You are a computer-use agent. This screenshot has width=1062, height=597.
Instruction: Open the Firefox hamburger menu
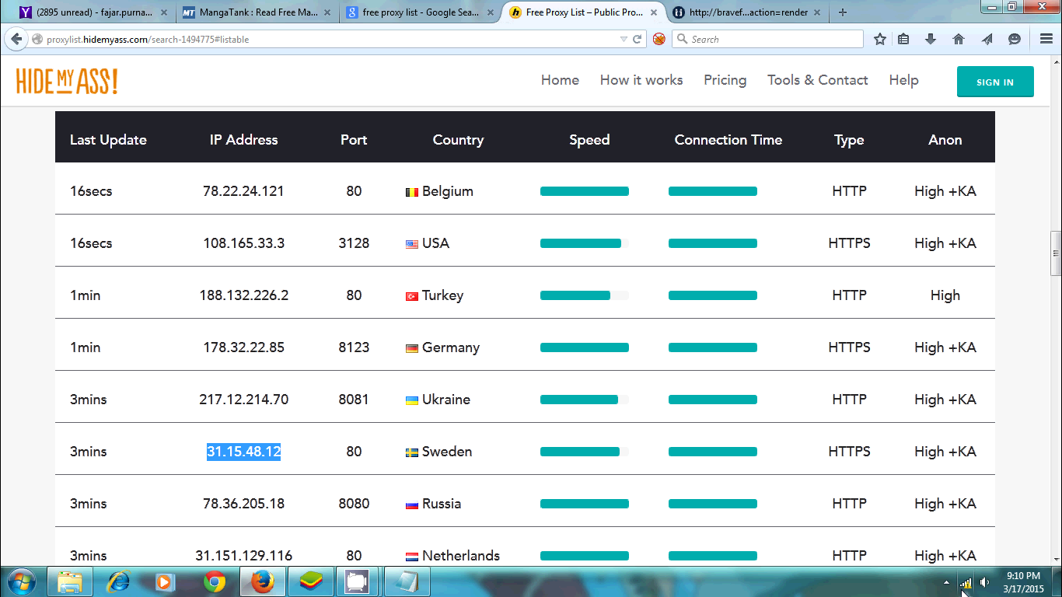1046,39
